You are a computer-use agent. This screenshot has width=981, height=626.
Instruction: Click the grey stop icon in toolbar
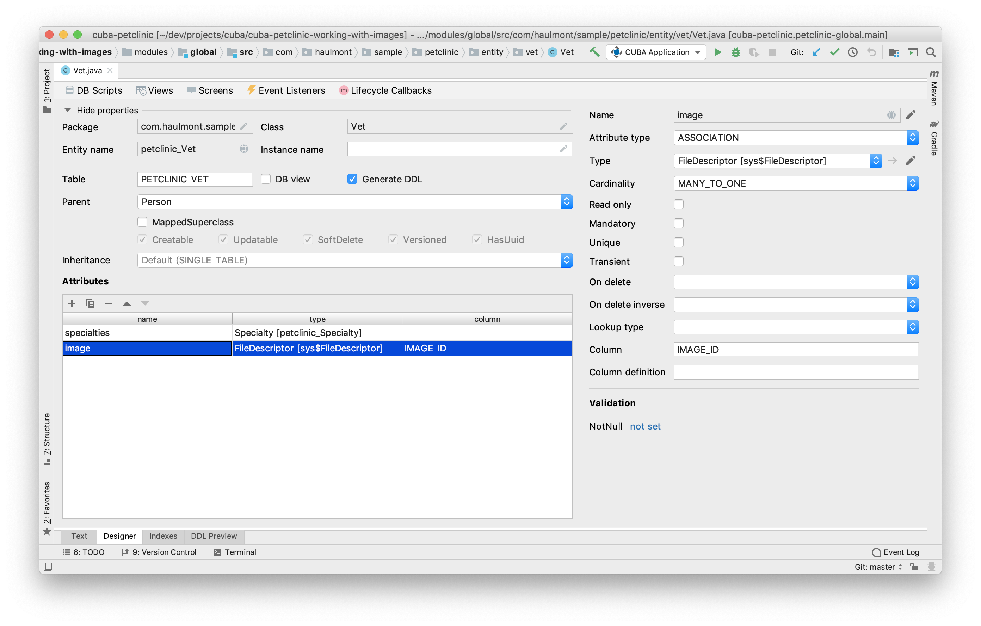point(772,52)
